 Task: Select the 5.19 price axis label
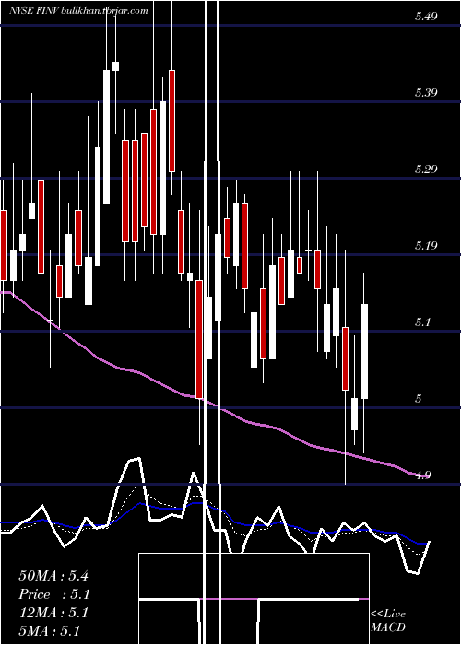coord(426,246)
